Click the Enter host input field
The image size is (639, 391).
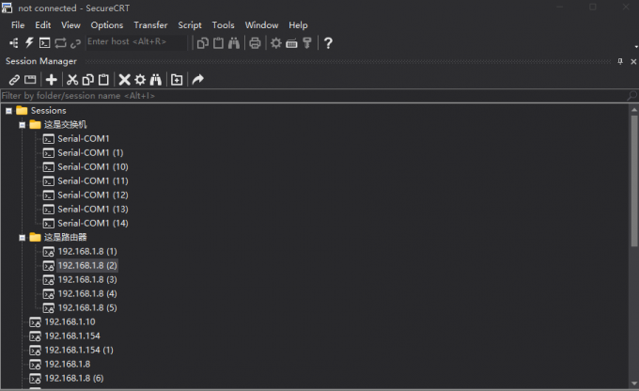click(136, 41)
